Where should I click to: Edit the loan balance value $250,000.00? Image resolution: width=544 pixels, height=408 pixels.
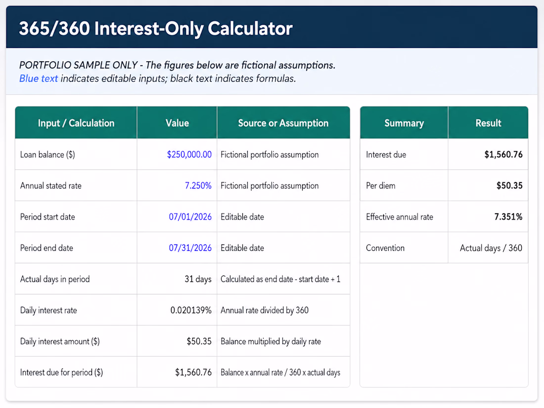point(189,154)
